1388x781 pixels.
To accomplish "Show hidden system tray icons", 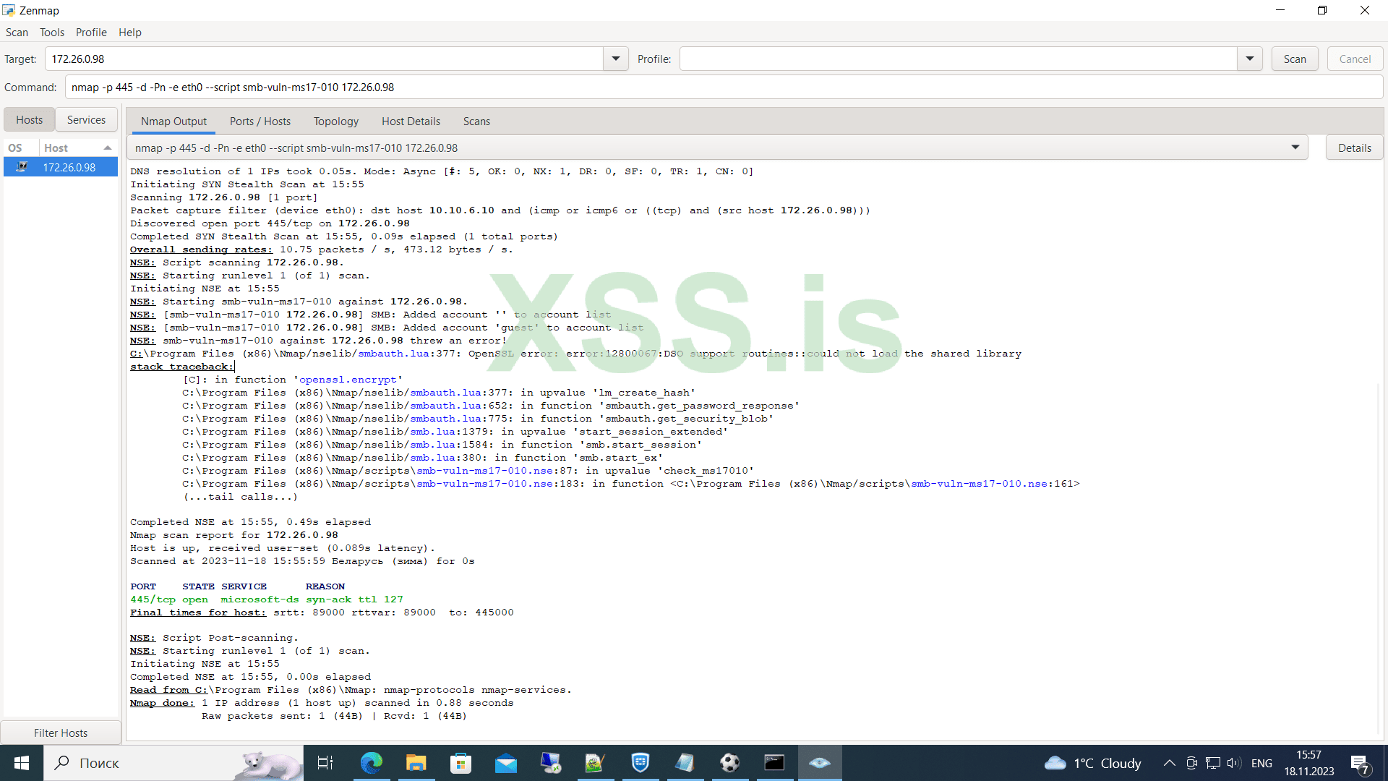I will [x=1169, y=763].
